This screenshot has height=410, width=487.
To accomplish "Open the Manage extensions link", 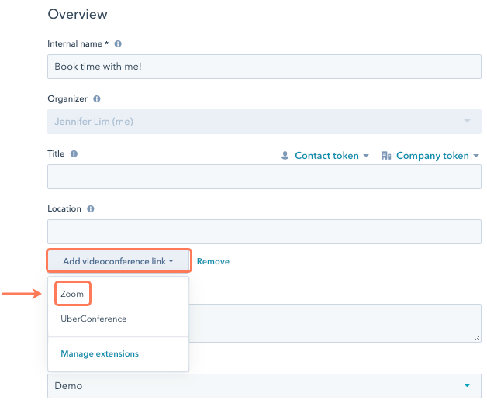I will [x=99, y=353].
